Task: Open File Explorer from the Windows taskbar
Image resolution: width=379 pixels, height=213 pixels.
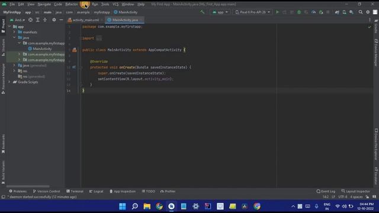Action: pyautogui.click(x=147, y=206)
